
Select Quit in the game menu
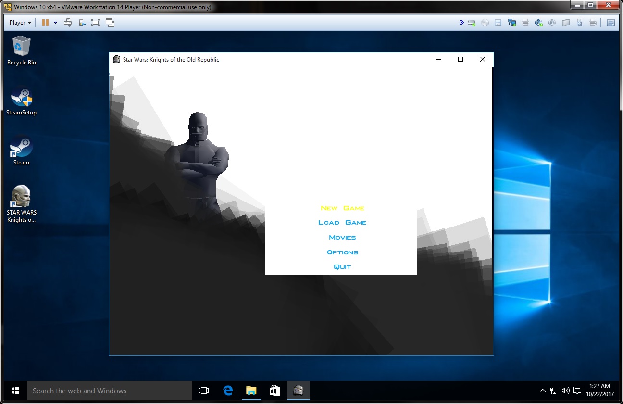[343, 267]
